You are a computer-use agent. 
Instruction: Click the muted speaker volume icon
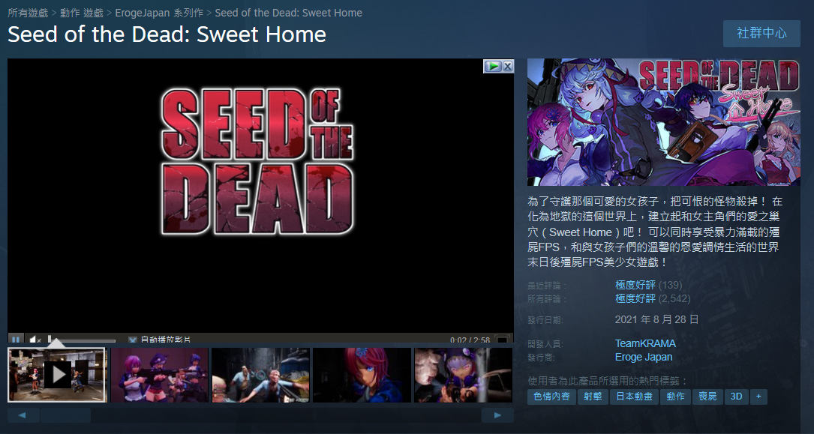pos(35,340)
